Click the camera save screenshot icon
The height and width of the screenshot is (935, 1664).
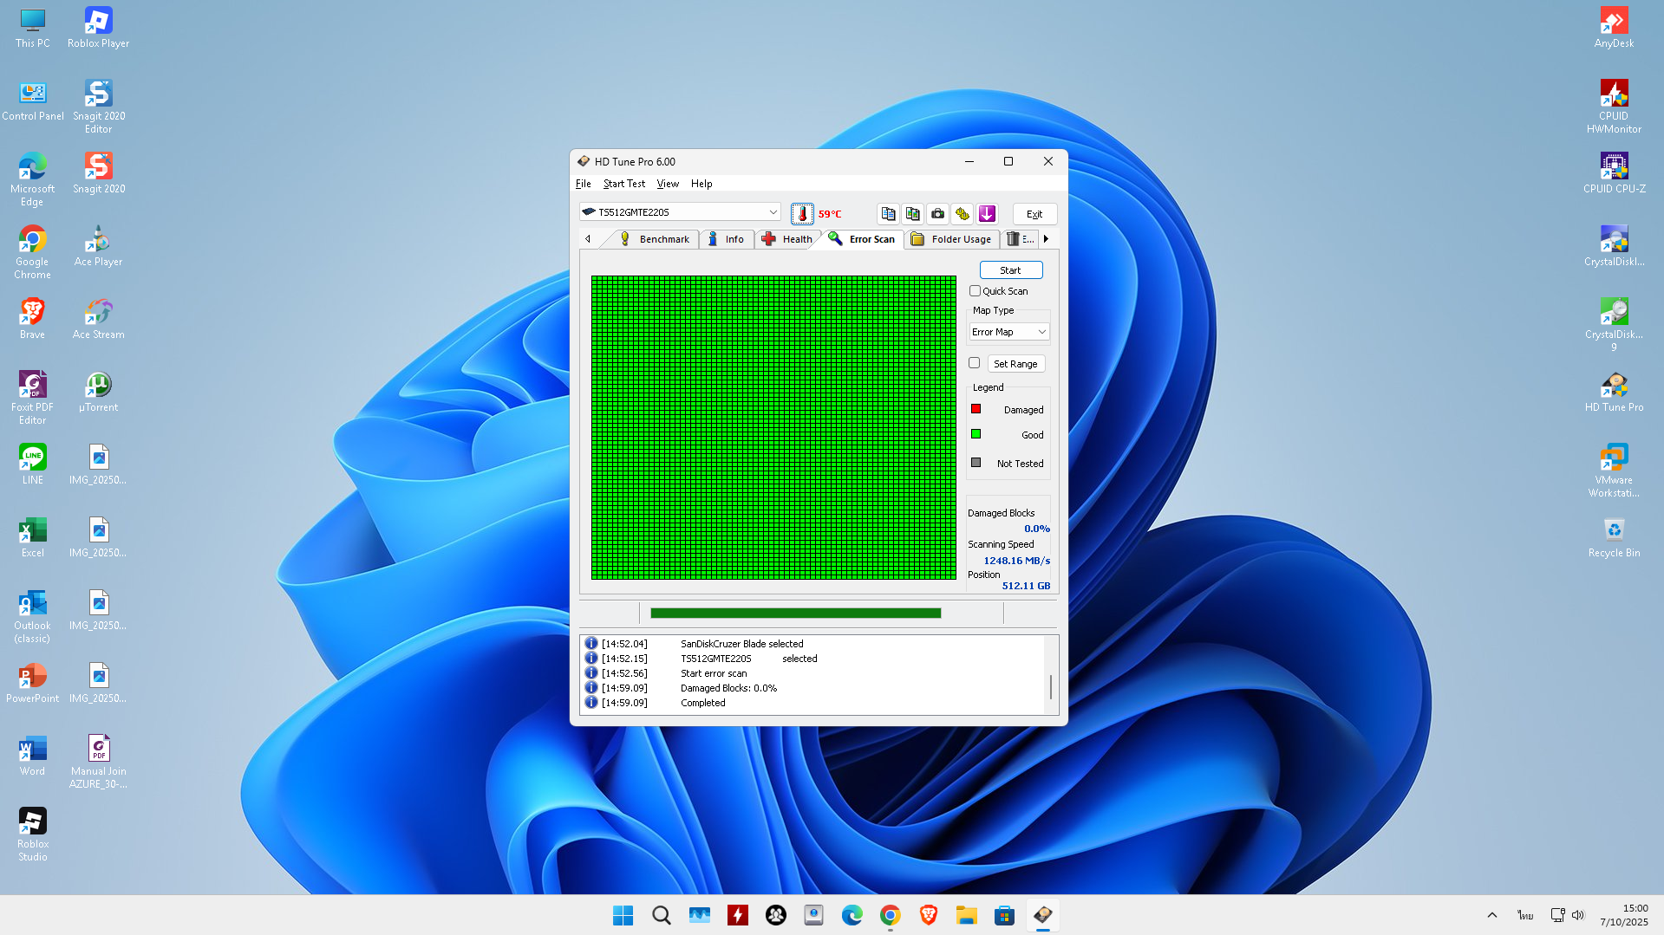(937, 214)
